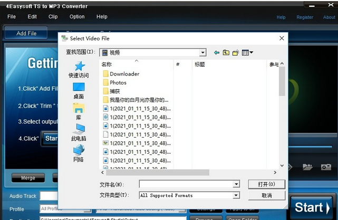Screen dimensions: 338x220
Task: Click the Add File button
Action: click(x=26, y=33)
